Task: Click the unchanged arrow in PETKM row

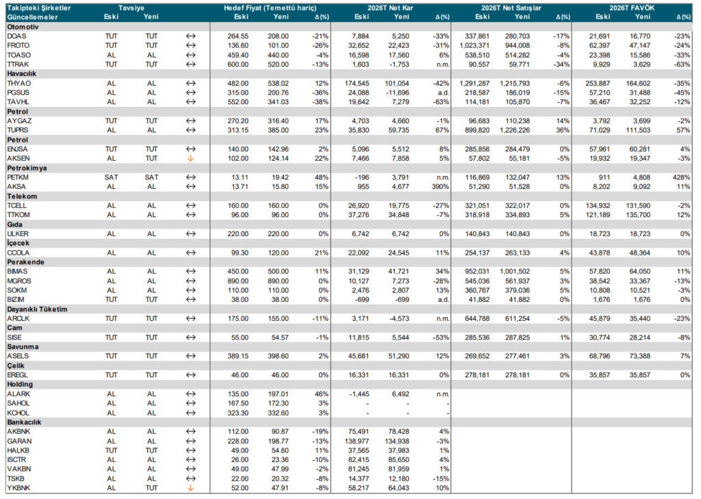Action: pyautogui.click(x=191, y=177)
